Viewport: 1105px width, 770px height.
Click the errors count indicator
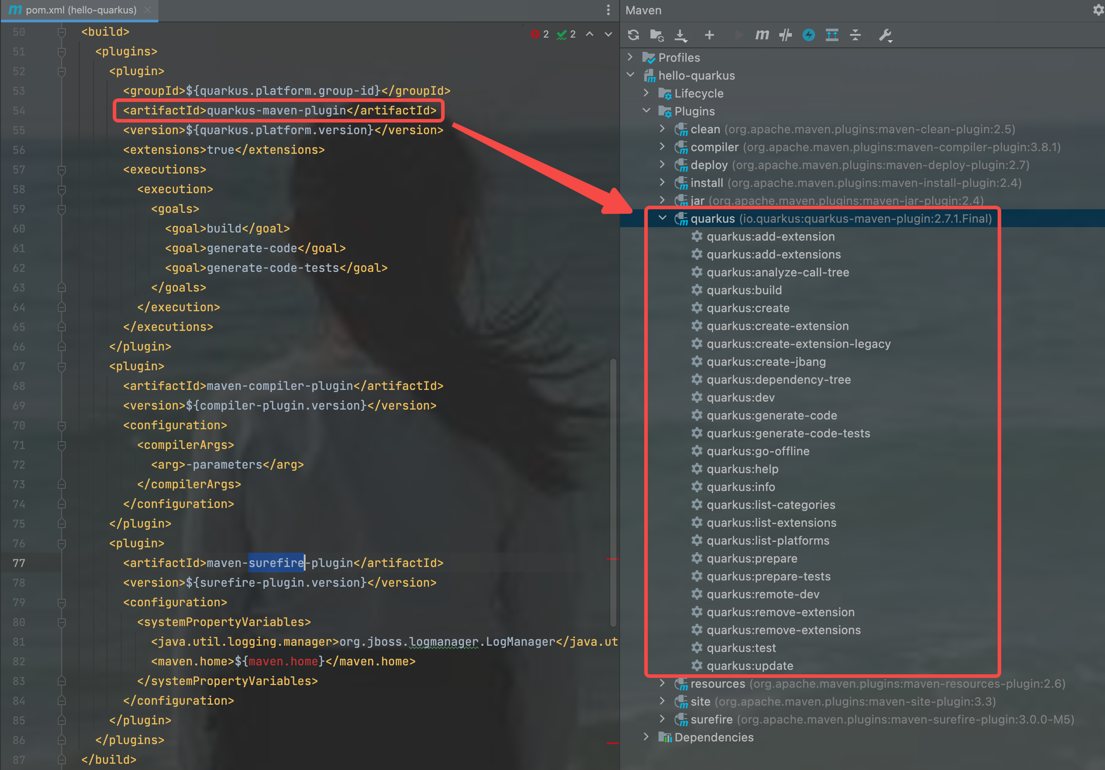[x=540, y=34]
